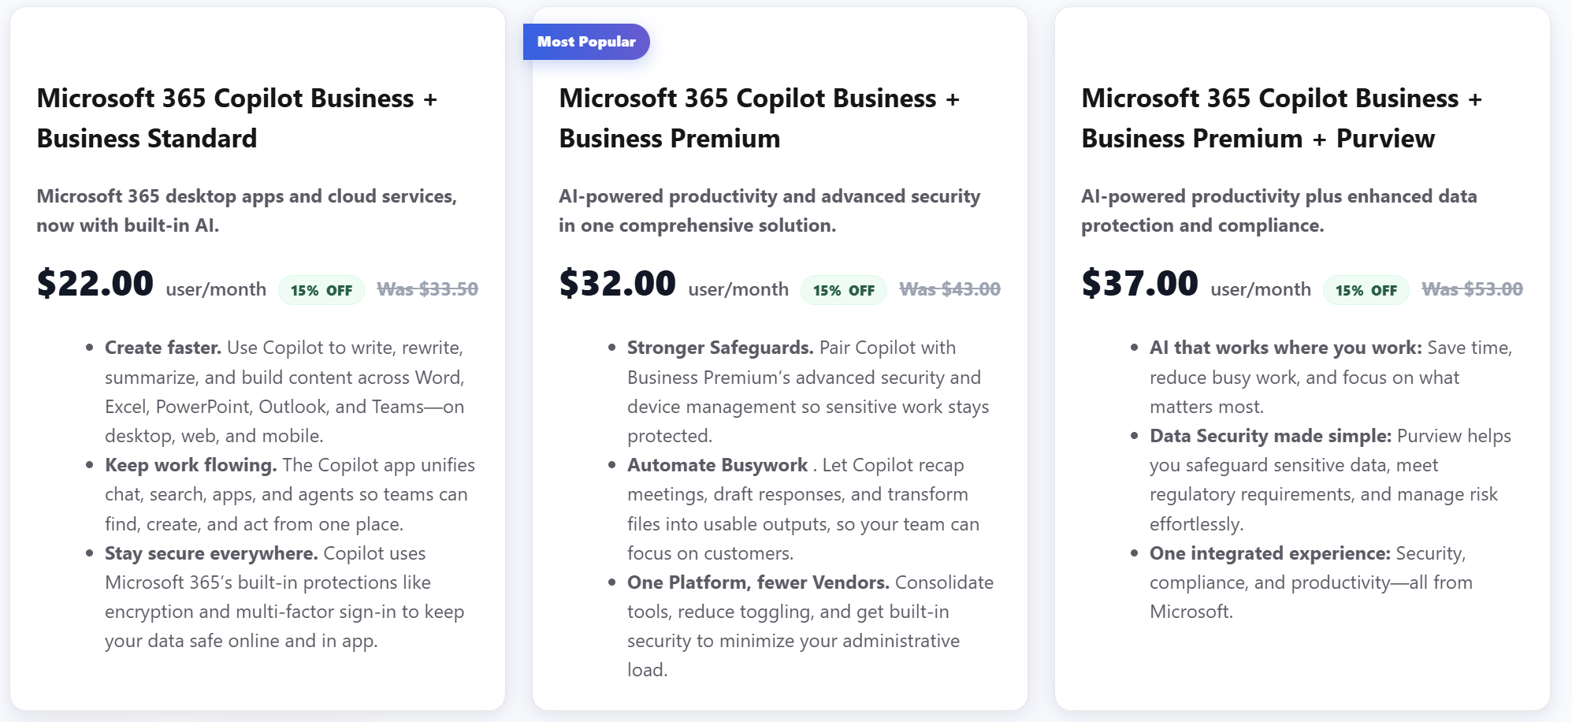Click the $22.00 price
Image resolution: width=1572 pixels, height=722 pixels.
(95, 284)
